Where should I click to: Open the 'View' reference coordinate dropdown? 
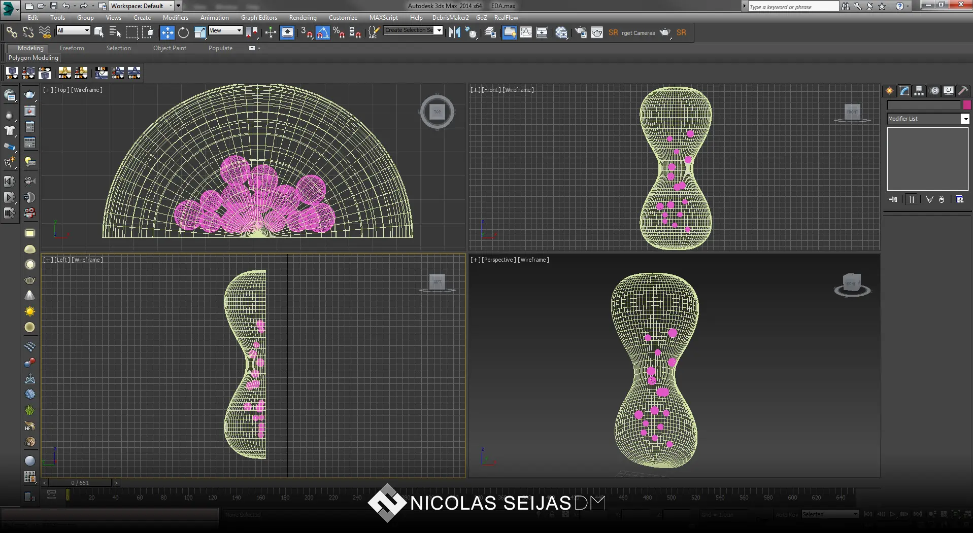(225, 30)
